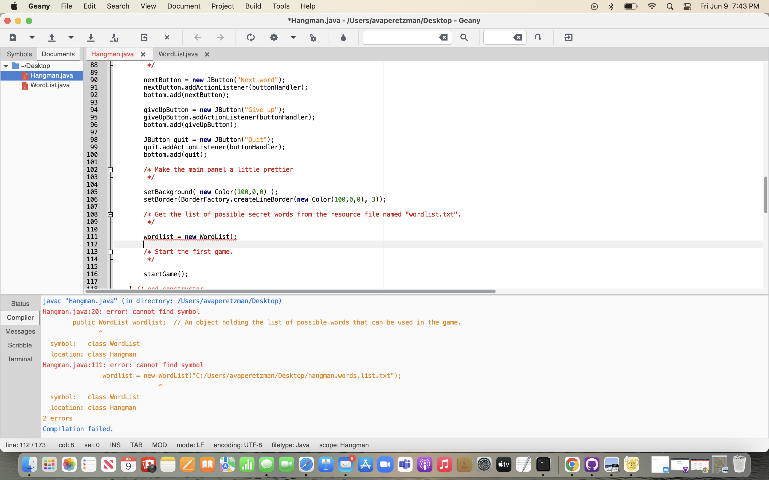Click the save all files icon
The height and width of the screenshot is (480, 769).
tap(114, 37)
